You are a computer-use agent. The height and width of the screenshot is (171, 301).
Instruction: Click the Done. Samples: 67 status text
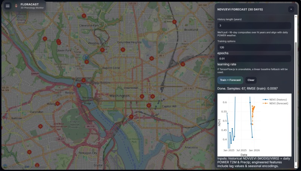point(248,88)
